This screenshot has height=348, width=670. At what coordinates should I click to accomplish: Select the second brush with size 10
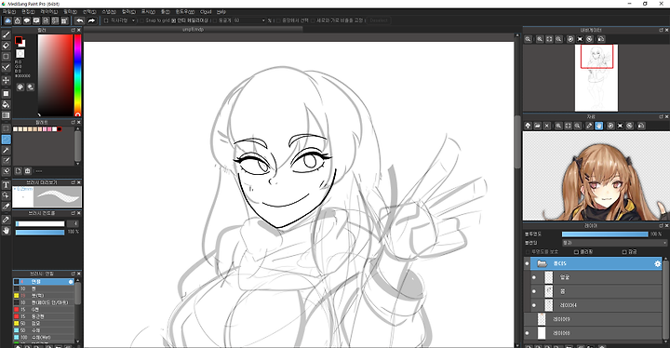[x=44, y=288]
